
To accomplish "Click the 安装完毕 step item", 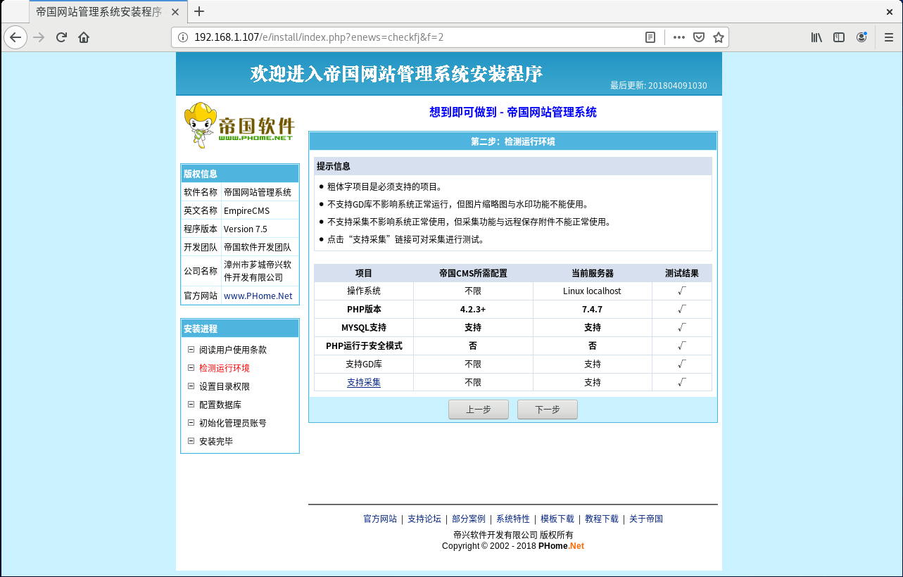I will coord(216,441).
